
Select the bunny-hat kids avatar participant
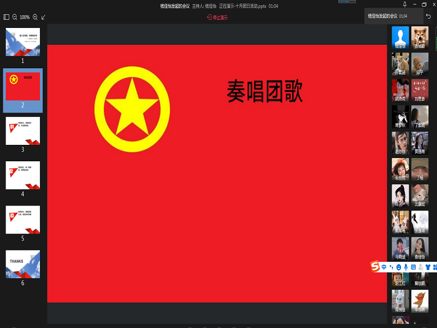tap(400, 222)
